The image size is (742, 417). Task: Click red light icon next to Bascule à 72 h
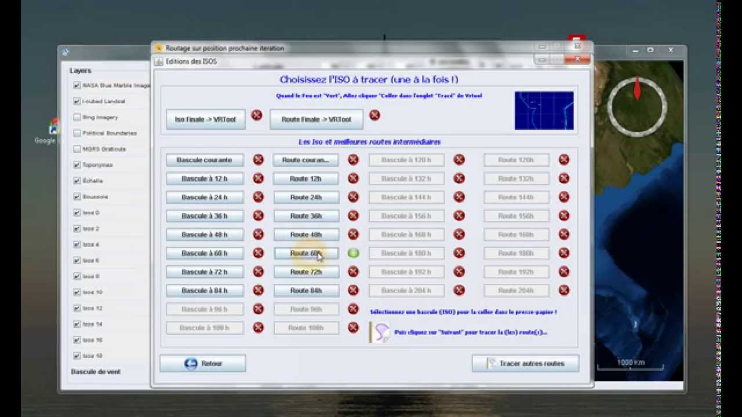pyautogui.click(x=259, y=272)
